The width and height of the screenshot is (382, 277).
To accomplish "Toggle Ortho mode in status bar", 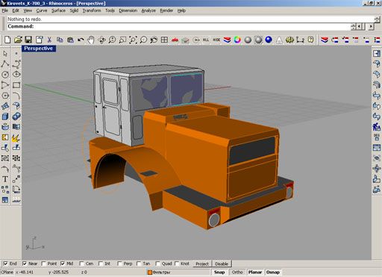I will [x=237, y=273].
